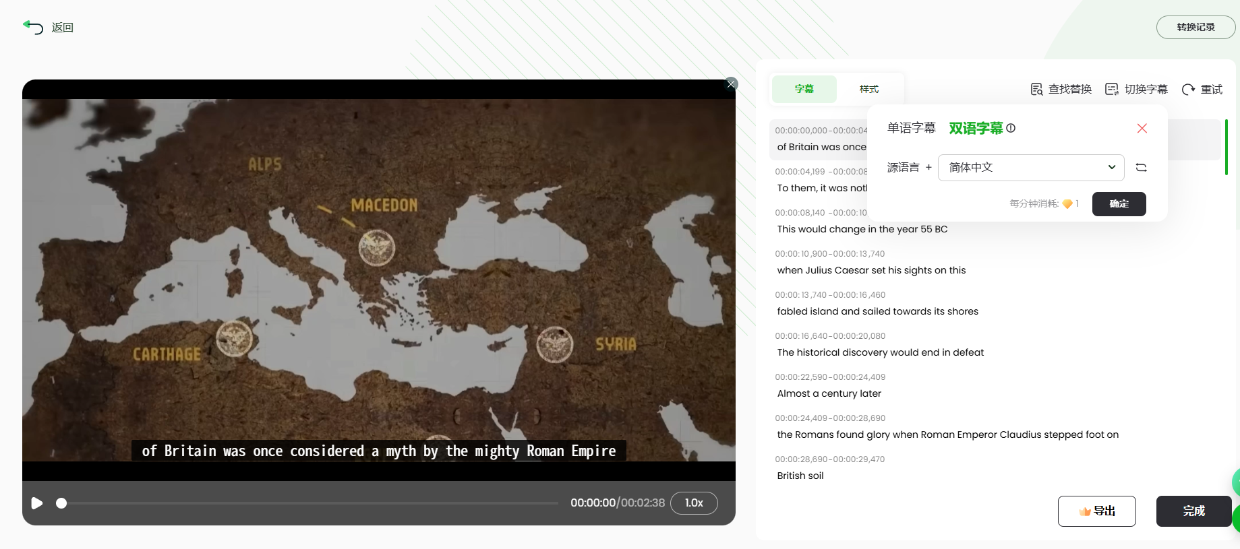Screen dimensions: 1240x549
Task: Switch to the 样式 tab
Action: tap(869, 89)
